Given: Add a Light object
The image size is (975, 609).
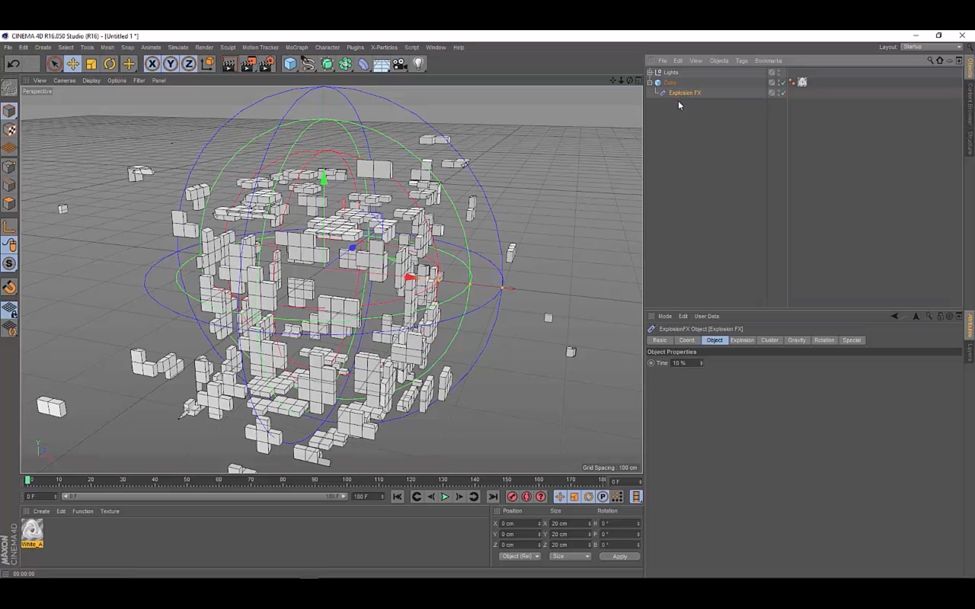Looking at the screenshot, I should [419, 64].
